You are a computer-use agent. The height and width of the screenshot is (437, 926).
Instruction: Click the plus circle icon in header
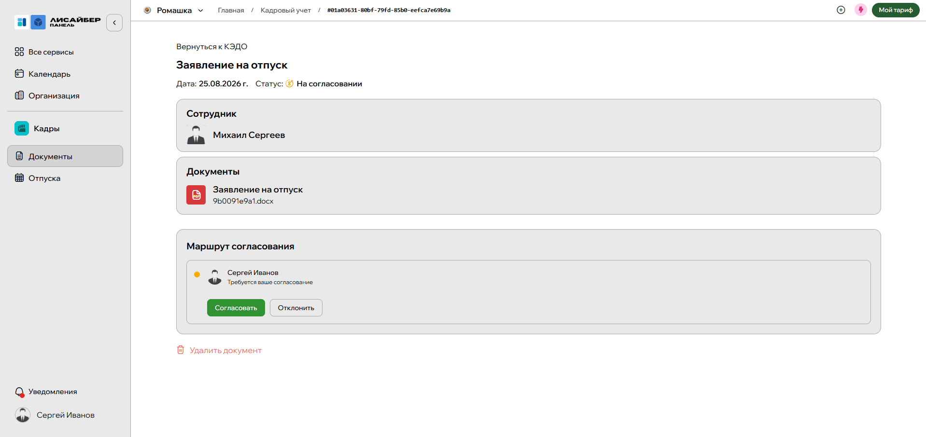coord(841,10)
